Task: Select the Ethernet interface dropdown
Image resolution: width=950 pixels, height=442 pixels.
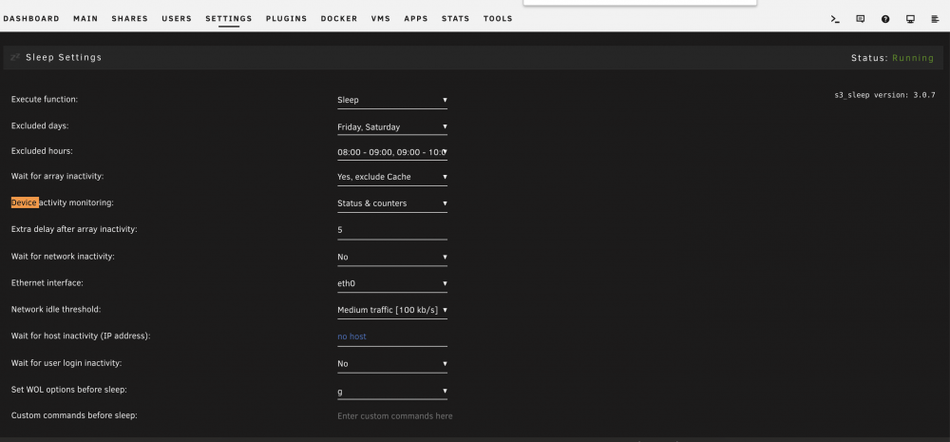Action: point(392,283)
